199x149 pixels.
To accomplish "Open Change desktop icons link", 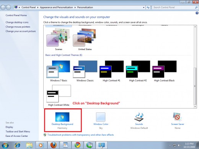I will pyautogui.click(x=17, y=22).
